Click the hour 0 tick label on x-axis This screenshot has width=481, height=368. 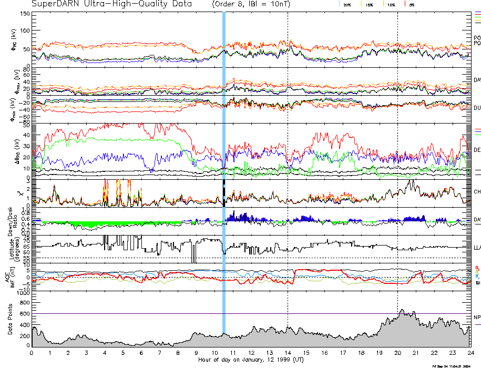pos(32,353)
